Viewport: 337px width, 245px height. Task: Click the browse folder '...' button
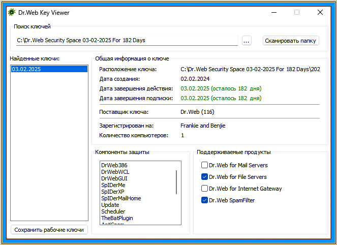[247, 40]
